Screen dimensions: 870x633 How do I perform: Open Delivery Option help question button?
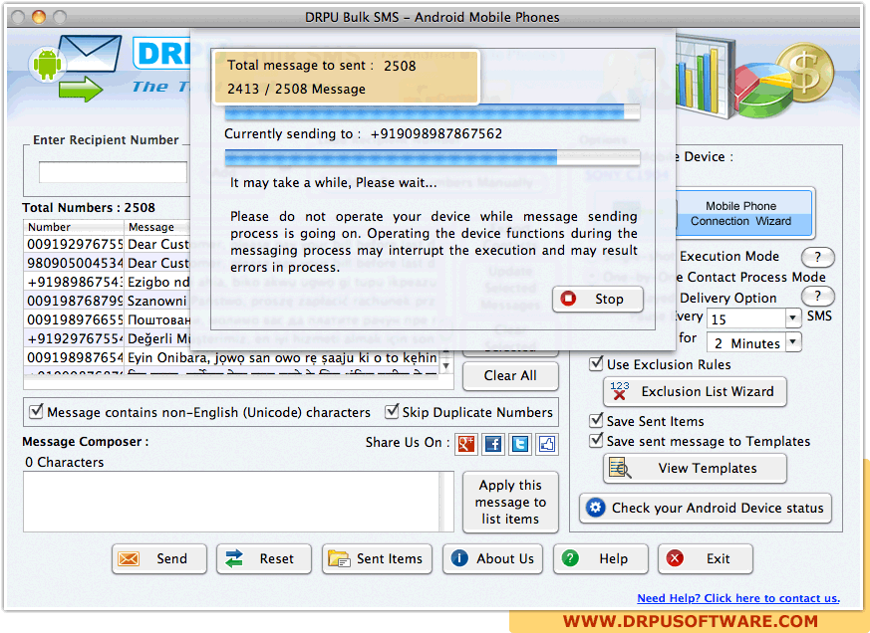coord(817,296)
